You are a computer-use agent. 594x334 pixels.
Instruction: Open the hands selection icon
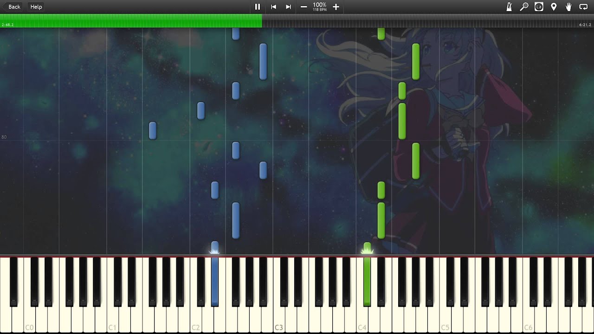pos(568,6)
